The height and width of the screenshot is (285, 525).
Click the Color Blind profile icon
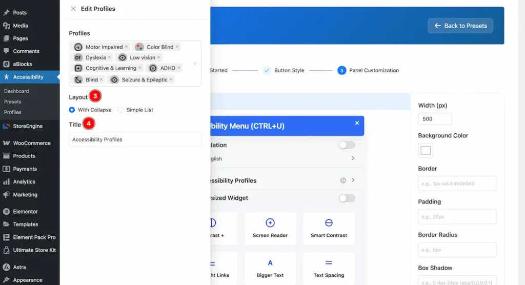(139, 47)
